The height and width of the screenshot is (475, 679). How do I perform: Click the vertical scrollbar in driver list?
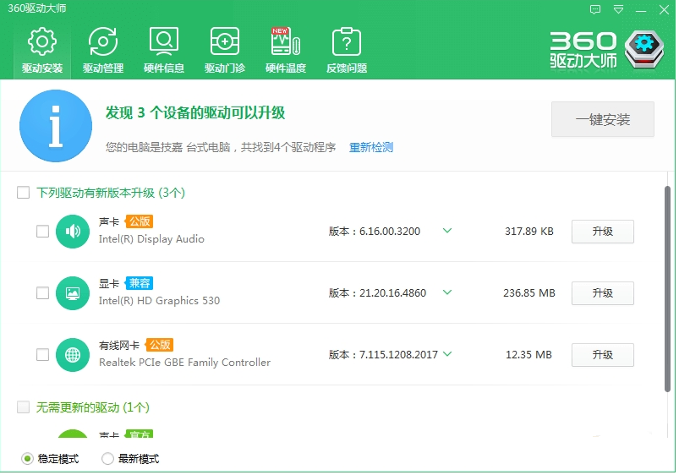pos(667,287)
